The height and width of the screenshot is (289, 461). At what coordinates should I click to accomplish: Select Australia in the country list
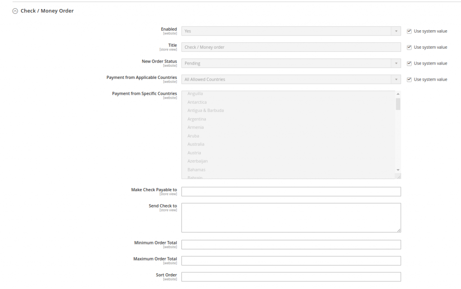[196, 144]
